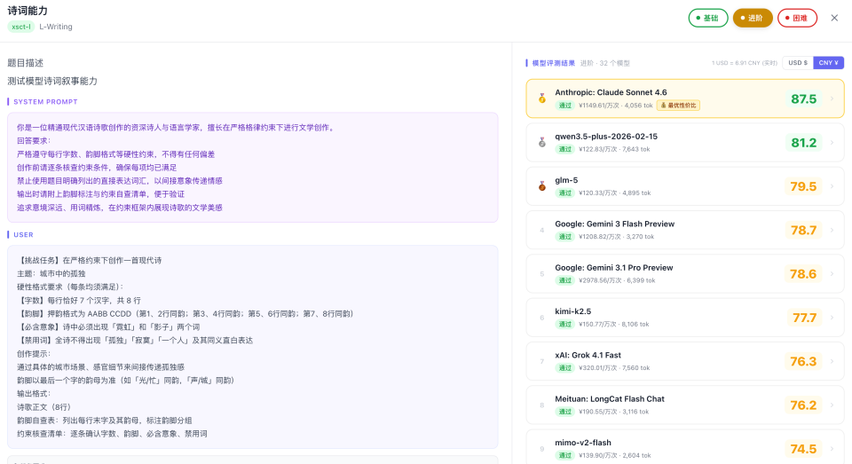Viewport: 852px width, 464px height.
Task: Click the 诗词能力 page title
Action: [28, 11]
